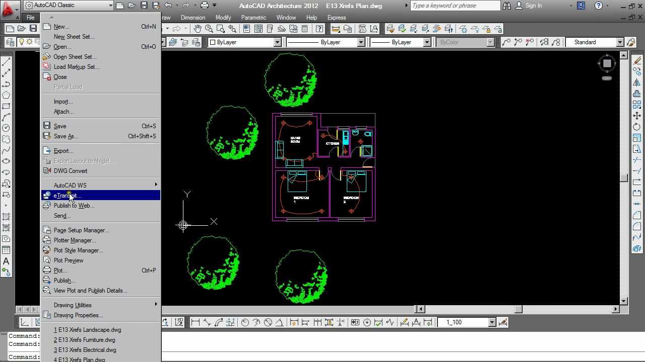The width and height of the screenshot is (645, 362).
Task: Click the Help question mark icon
Action: [x=599, y=6]
